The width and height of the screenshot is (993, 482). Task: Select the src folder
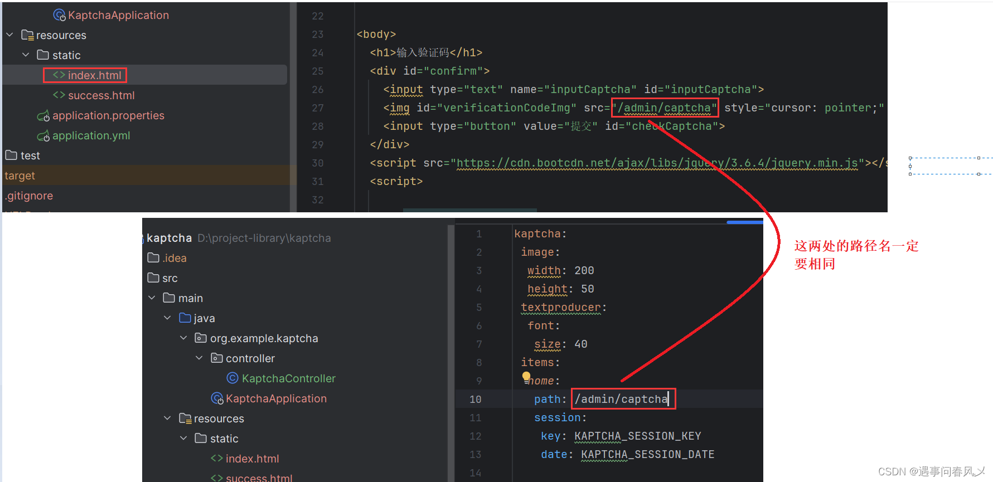click(170, 278)
